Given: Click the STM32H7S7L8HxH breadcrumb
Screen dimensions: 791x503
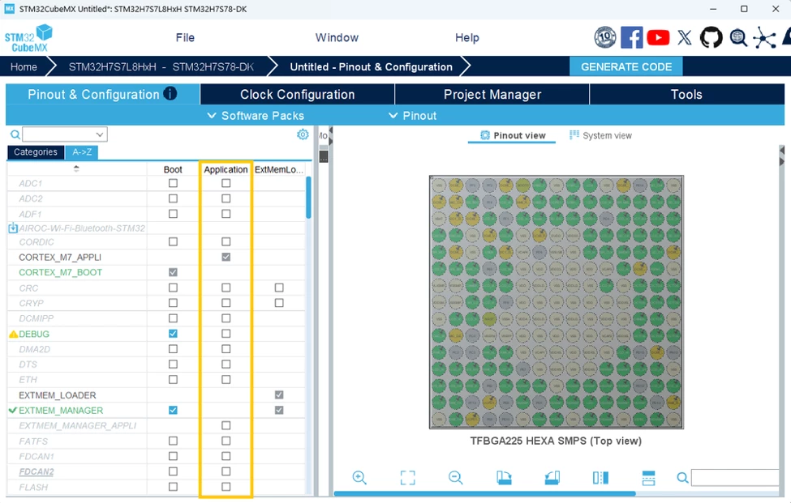Looking at the screenshot, I should [161, 67].
